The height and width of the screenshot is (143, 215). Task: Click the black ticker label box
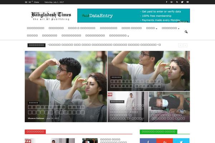[37, 45]
